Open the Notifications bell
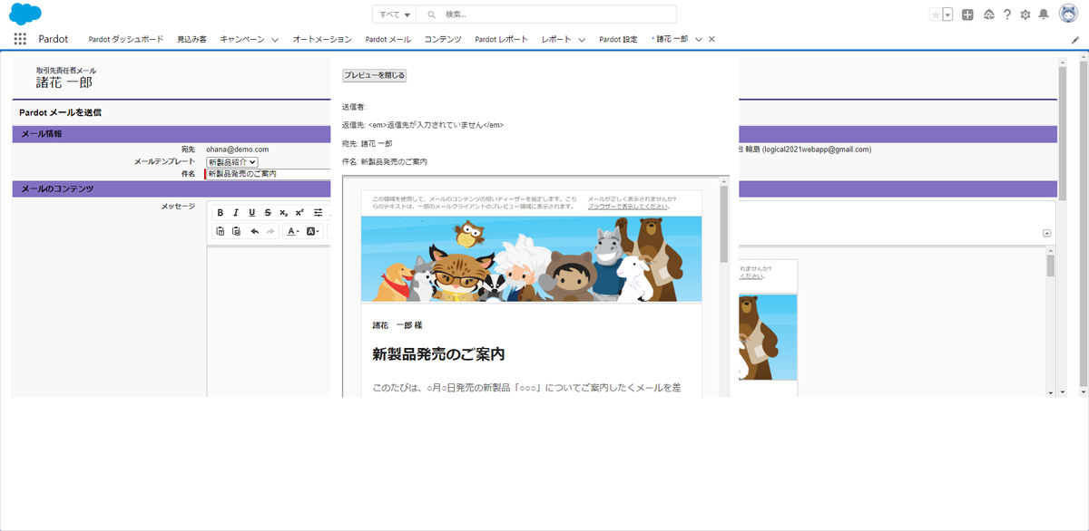This screenshot has width=1089, height=531. pyautogui.click(x=1044, y=14)
